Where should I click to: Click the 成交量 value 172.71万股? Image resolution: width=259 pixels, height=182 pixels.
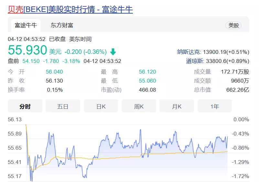pos(235,72)
